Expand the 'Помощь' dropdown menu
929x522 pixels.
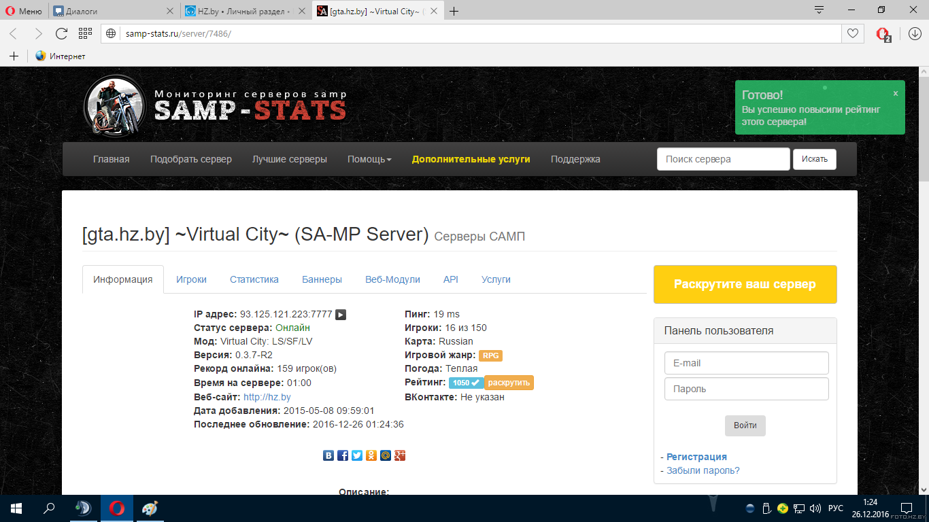point(369,159)
